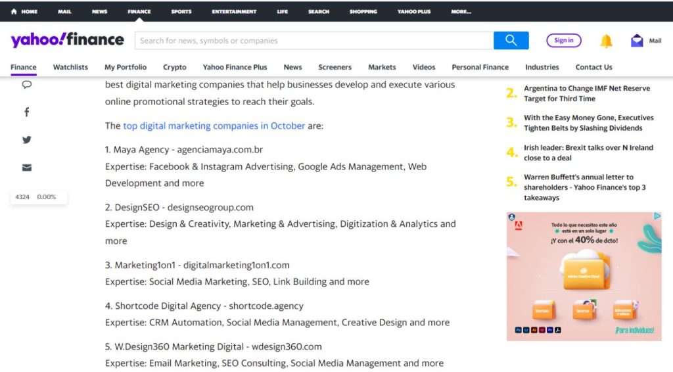Share article on Twitter icon
This screenshot has height=372, width=673.
coord(26,140)
